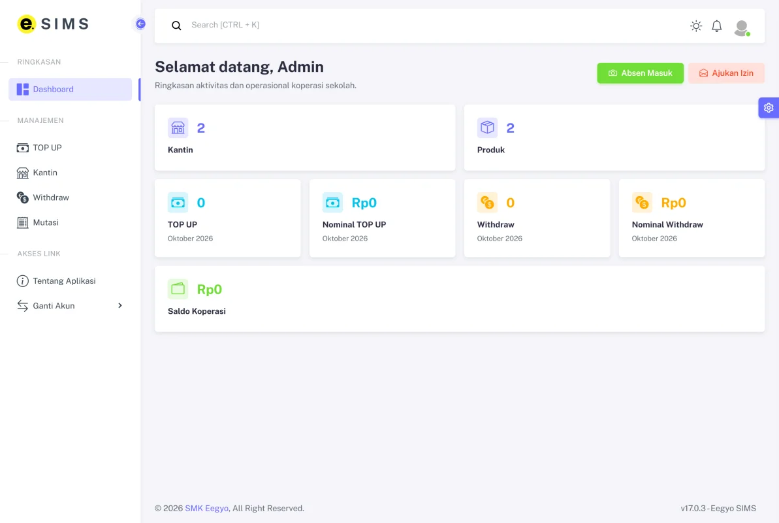Click the Nominal Withdraw card icon

(x=642, y=203)
